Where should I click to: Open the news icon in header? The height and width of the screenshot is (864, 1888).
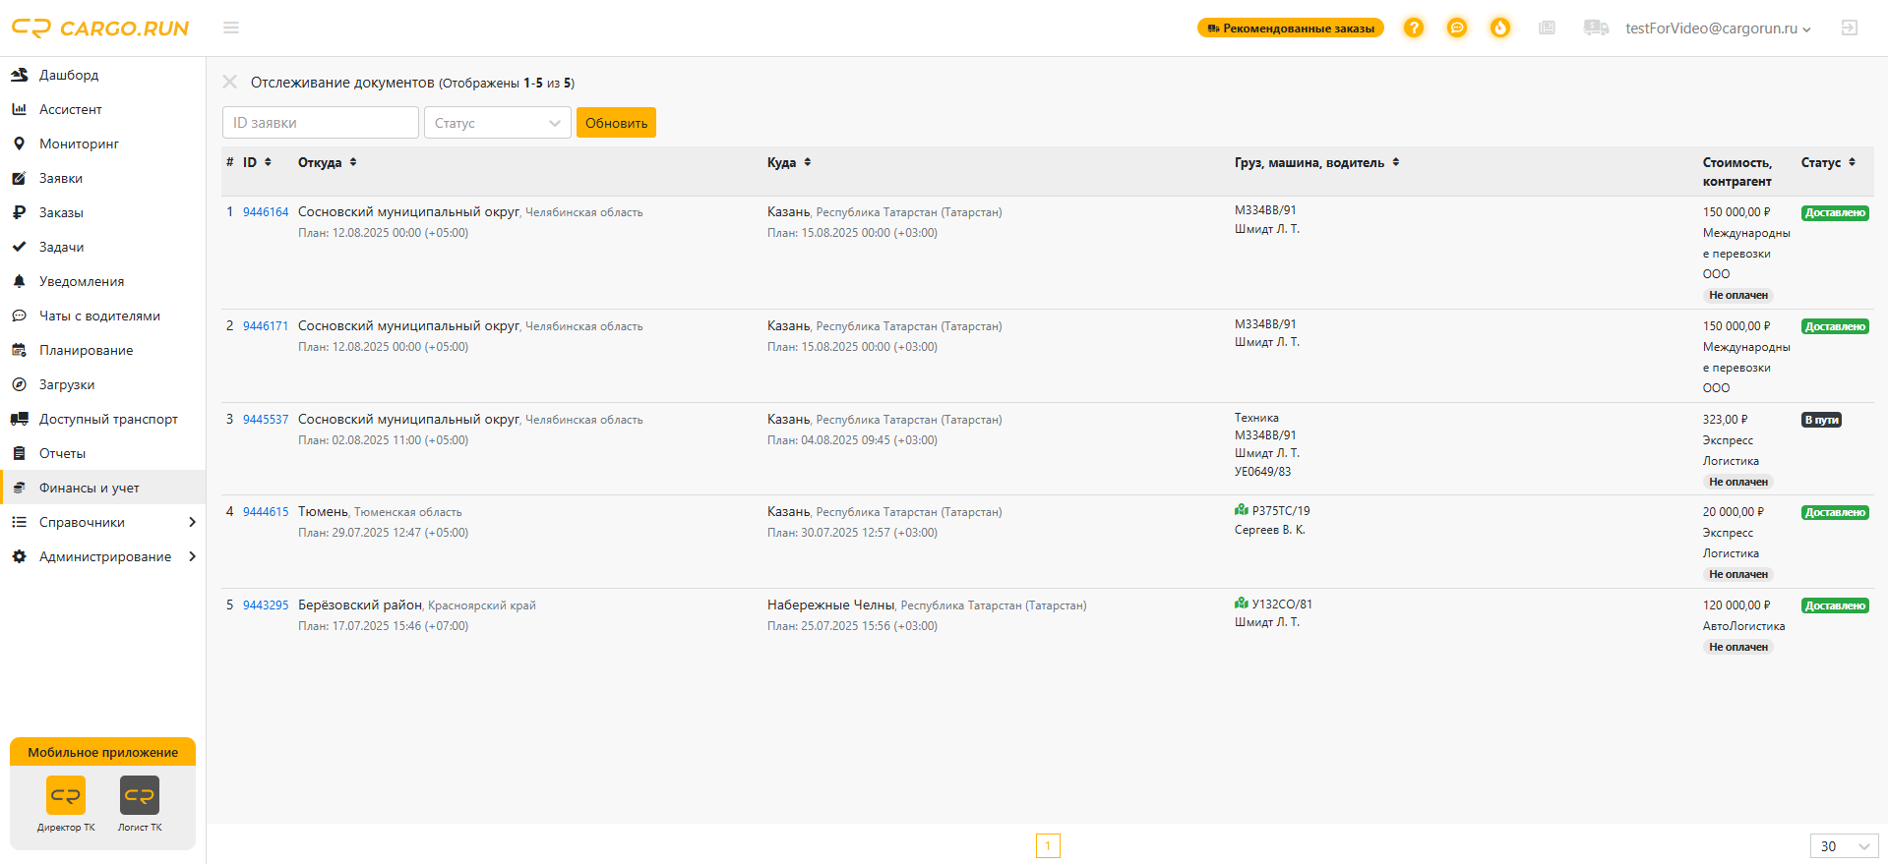[x=1547, y=28]
